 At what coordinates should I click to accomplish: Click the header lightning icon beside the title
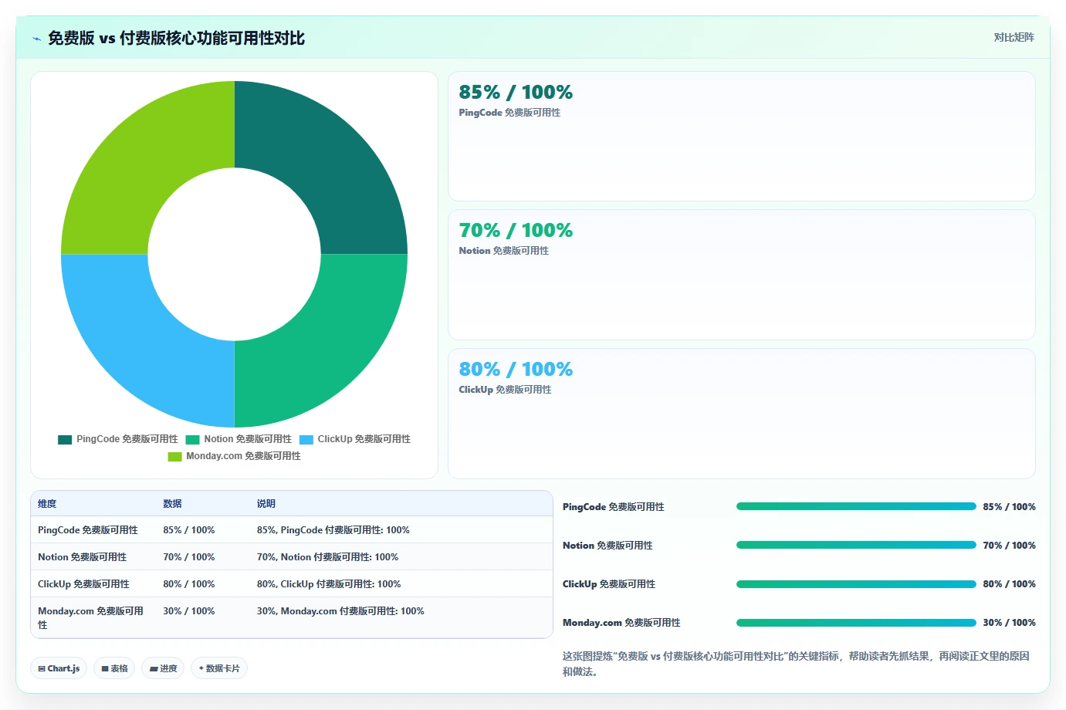point(36,39)
